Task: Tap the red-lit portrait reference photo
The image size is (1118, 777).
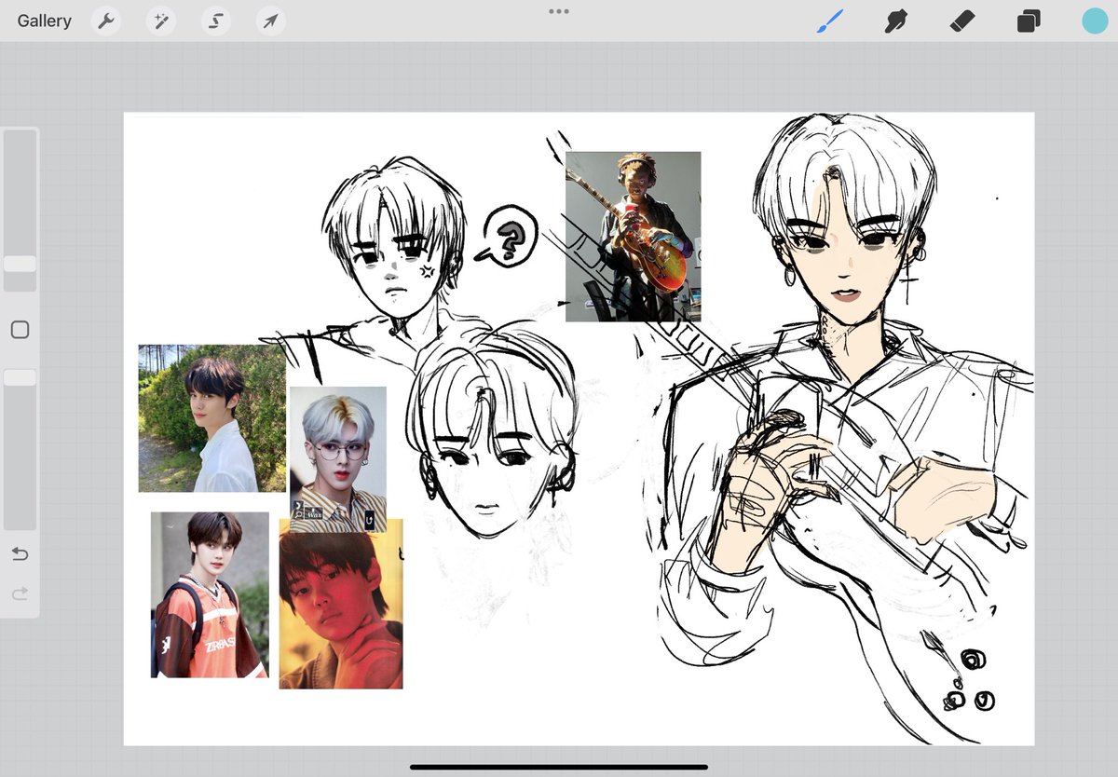Action: pyautogui.click(x=341, y=604)
